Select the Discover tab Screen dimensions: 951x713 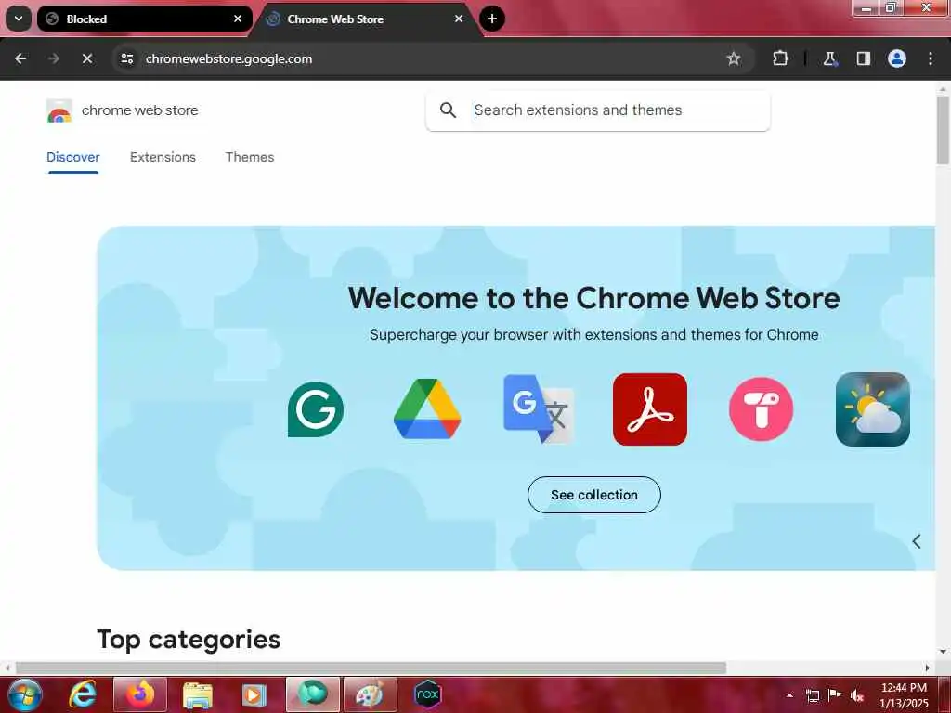pos(72,157)
